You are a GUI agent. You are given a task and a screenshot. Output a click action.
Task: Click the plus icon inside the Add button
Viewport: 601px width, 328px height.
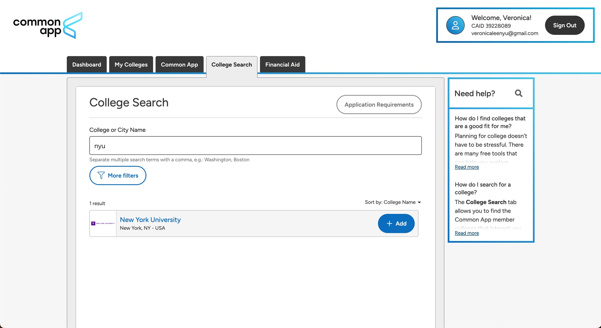pos(389,223)
